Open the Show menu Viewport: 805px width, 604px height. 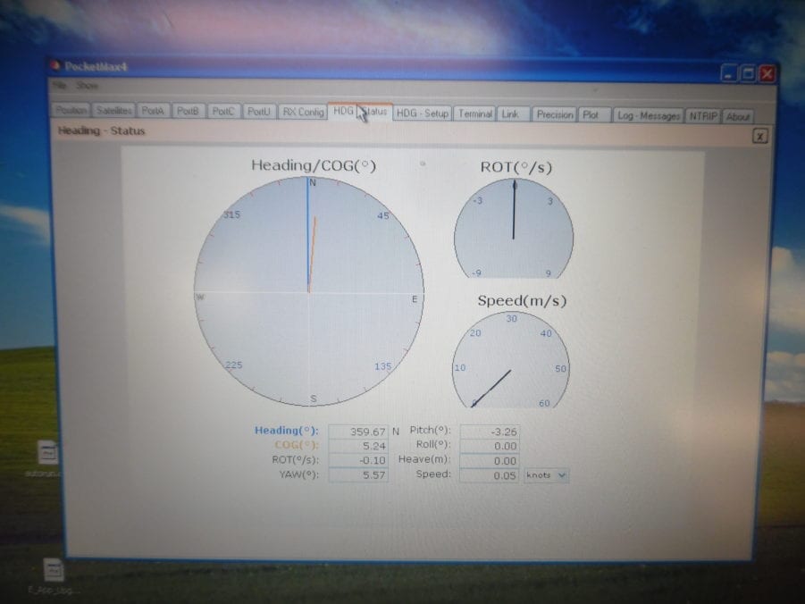pos(87,87)
